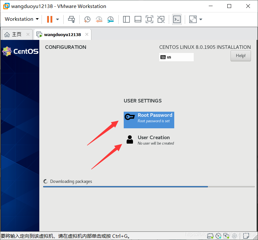Close the wangduoyu12138 tab
This screenshot has width=258, height=240.
pyautogui.click(x=87, y=34)
